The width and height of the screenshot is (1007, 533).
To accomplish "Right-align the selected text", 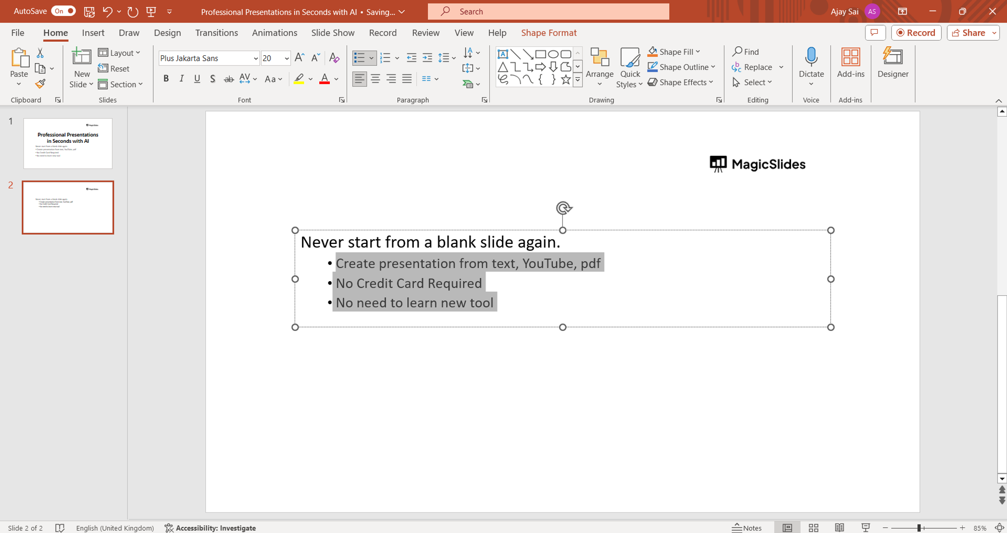I will (x=391, y=79).
